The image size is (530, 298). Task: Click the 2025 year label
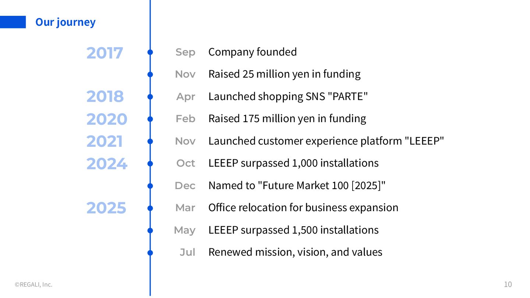[x=106, y=208]
